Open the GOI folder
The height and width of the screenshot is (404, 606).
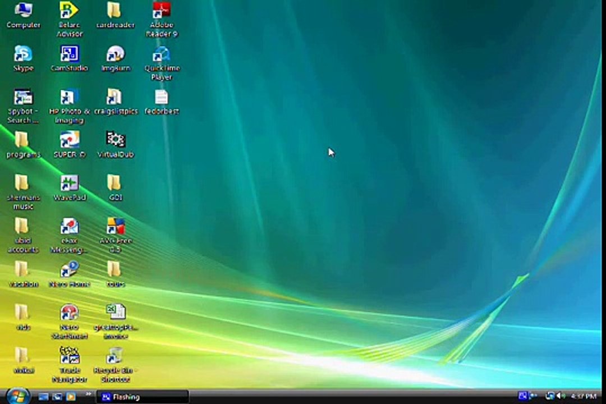[x=115, y=189]
